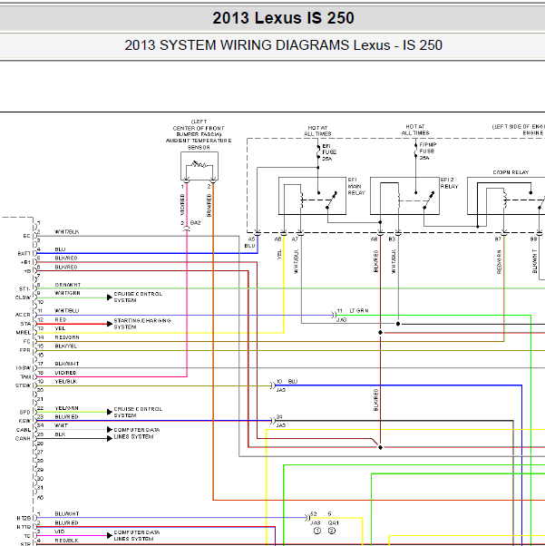Select HOT AT ALL TIMES above EFI fuse

[317, 131]
